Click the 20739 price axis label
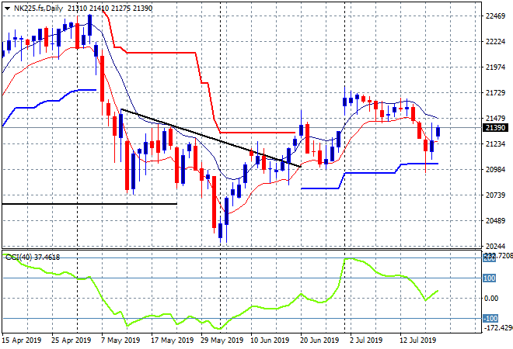Screen dimensions: 513x349 coord(495,195)
